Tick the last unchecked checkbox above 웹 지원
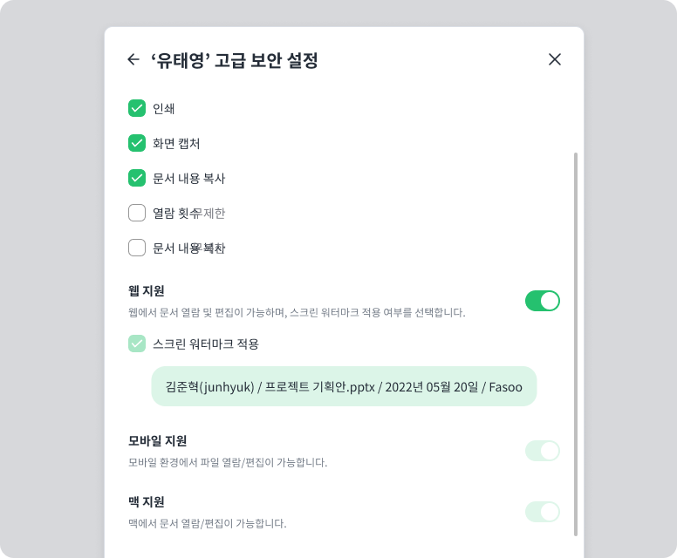 [137, 248]
